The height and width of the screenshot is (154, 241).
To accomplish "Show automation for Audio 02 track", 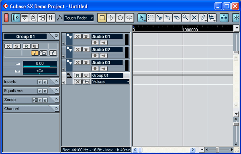I will point(63,57).
